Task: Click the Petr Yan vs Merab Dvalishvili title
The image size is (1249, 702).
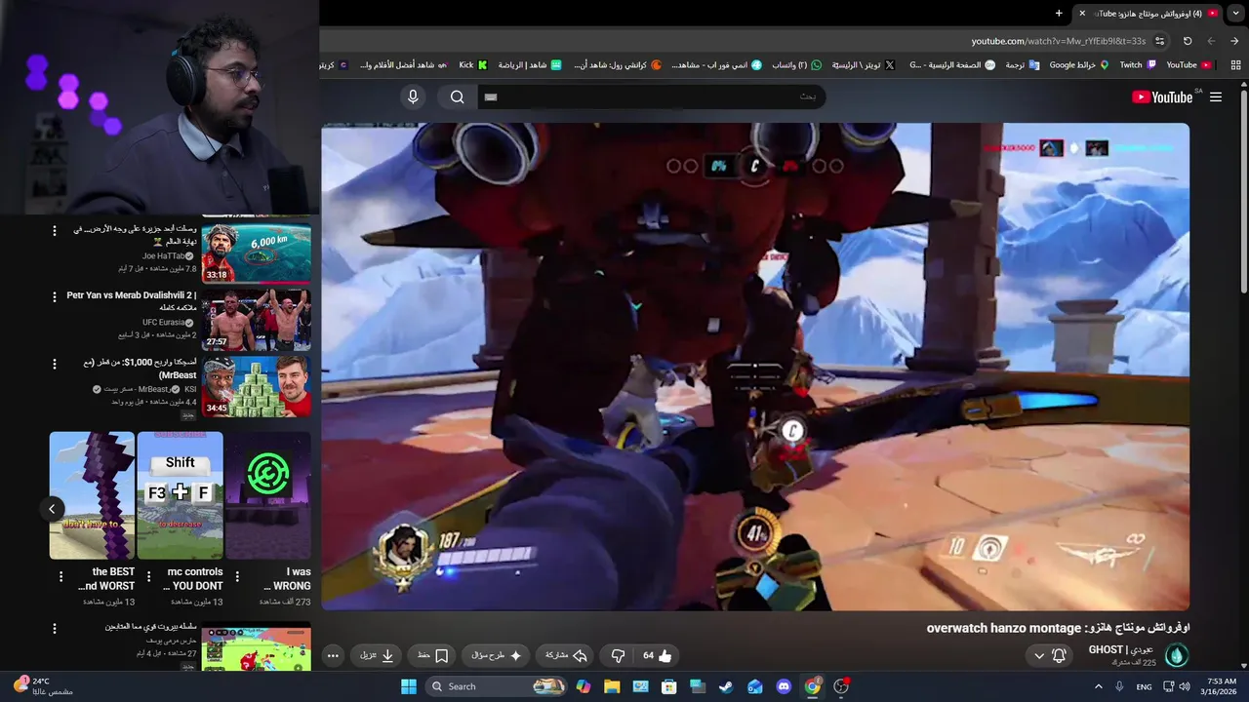Action: (x=132, y=302)
